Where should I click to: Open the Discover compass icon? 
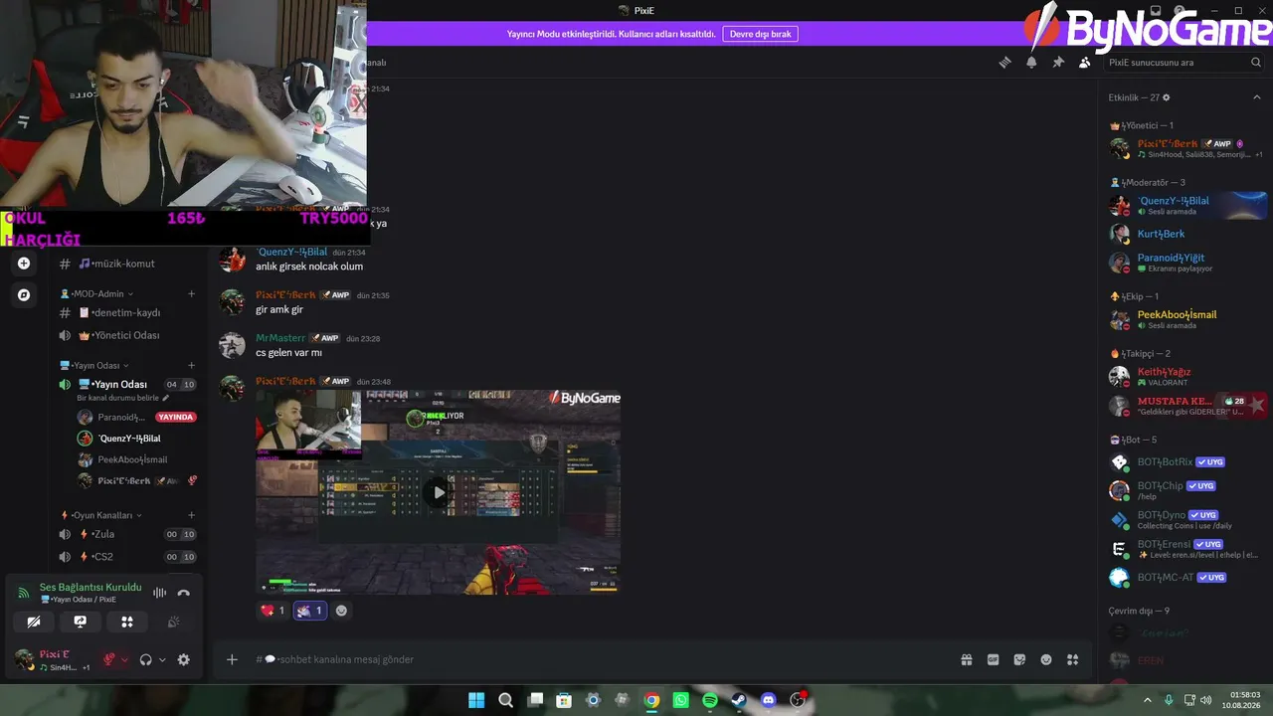24,294
